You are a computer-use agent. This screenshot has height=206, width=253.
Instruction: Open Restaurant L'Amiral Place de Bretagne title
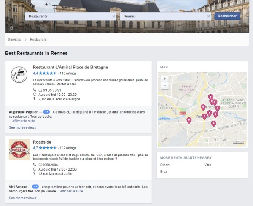click(70, 67)
